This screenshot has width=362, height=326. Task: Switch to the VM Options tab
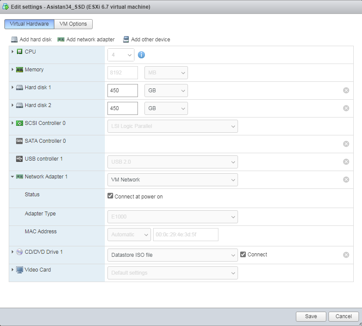pos(74,24)
